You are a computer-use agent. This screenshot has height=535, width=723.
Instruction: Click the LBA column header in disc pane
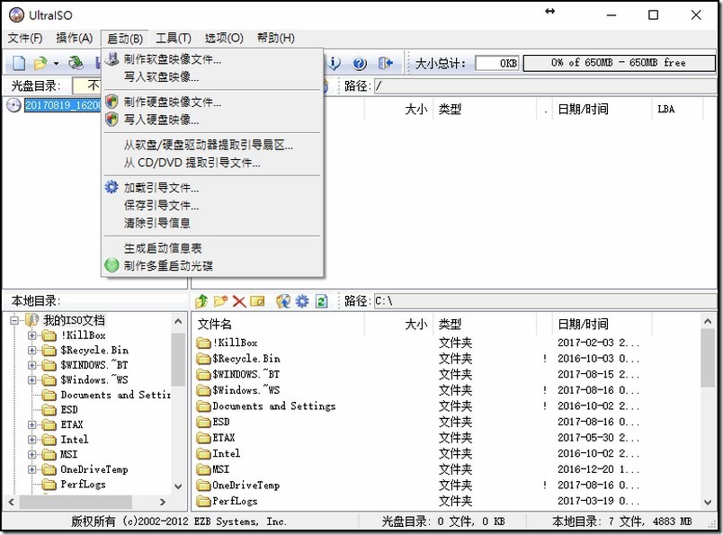click(x=677, y=110)
